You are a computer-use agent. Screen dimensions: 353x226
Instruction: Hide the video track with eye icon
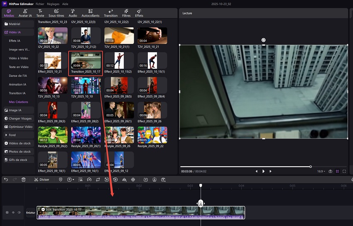pos(13,213)
